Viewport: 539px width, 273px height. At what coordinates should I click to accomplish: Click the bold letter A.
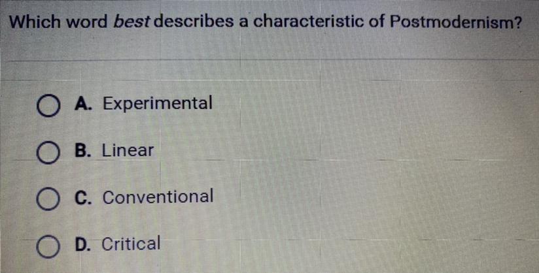pyautogui.click(x=83, y=103)
